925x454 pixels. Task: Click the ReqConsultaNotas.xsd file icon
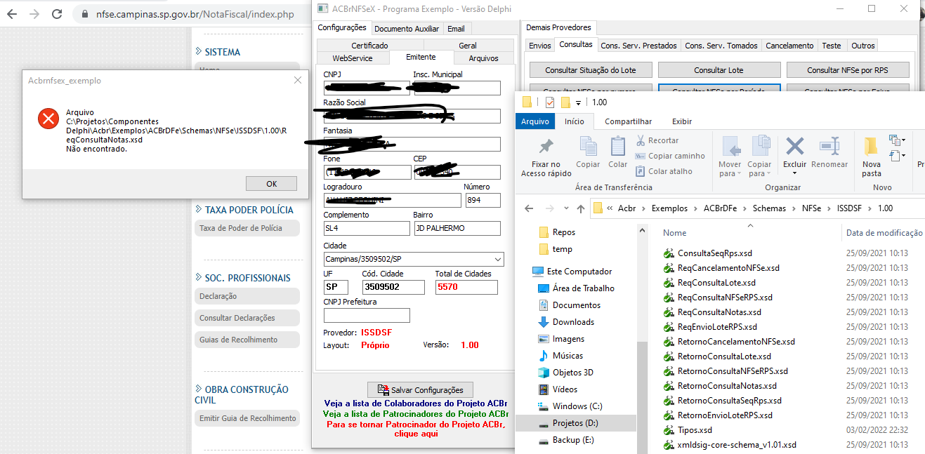(x=669, y=312)
